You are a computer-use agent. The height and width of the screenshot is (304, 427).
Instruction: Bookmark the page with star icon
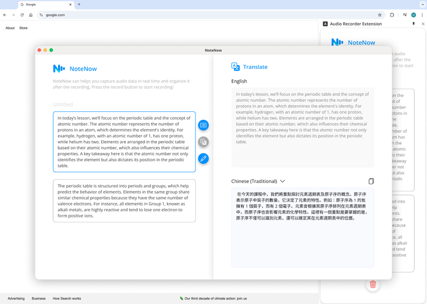tap(380, 15)
